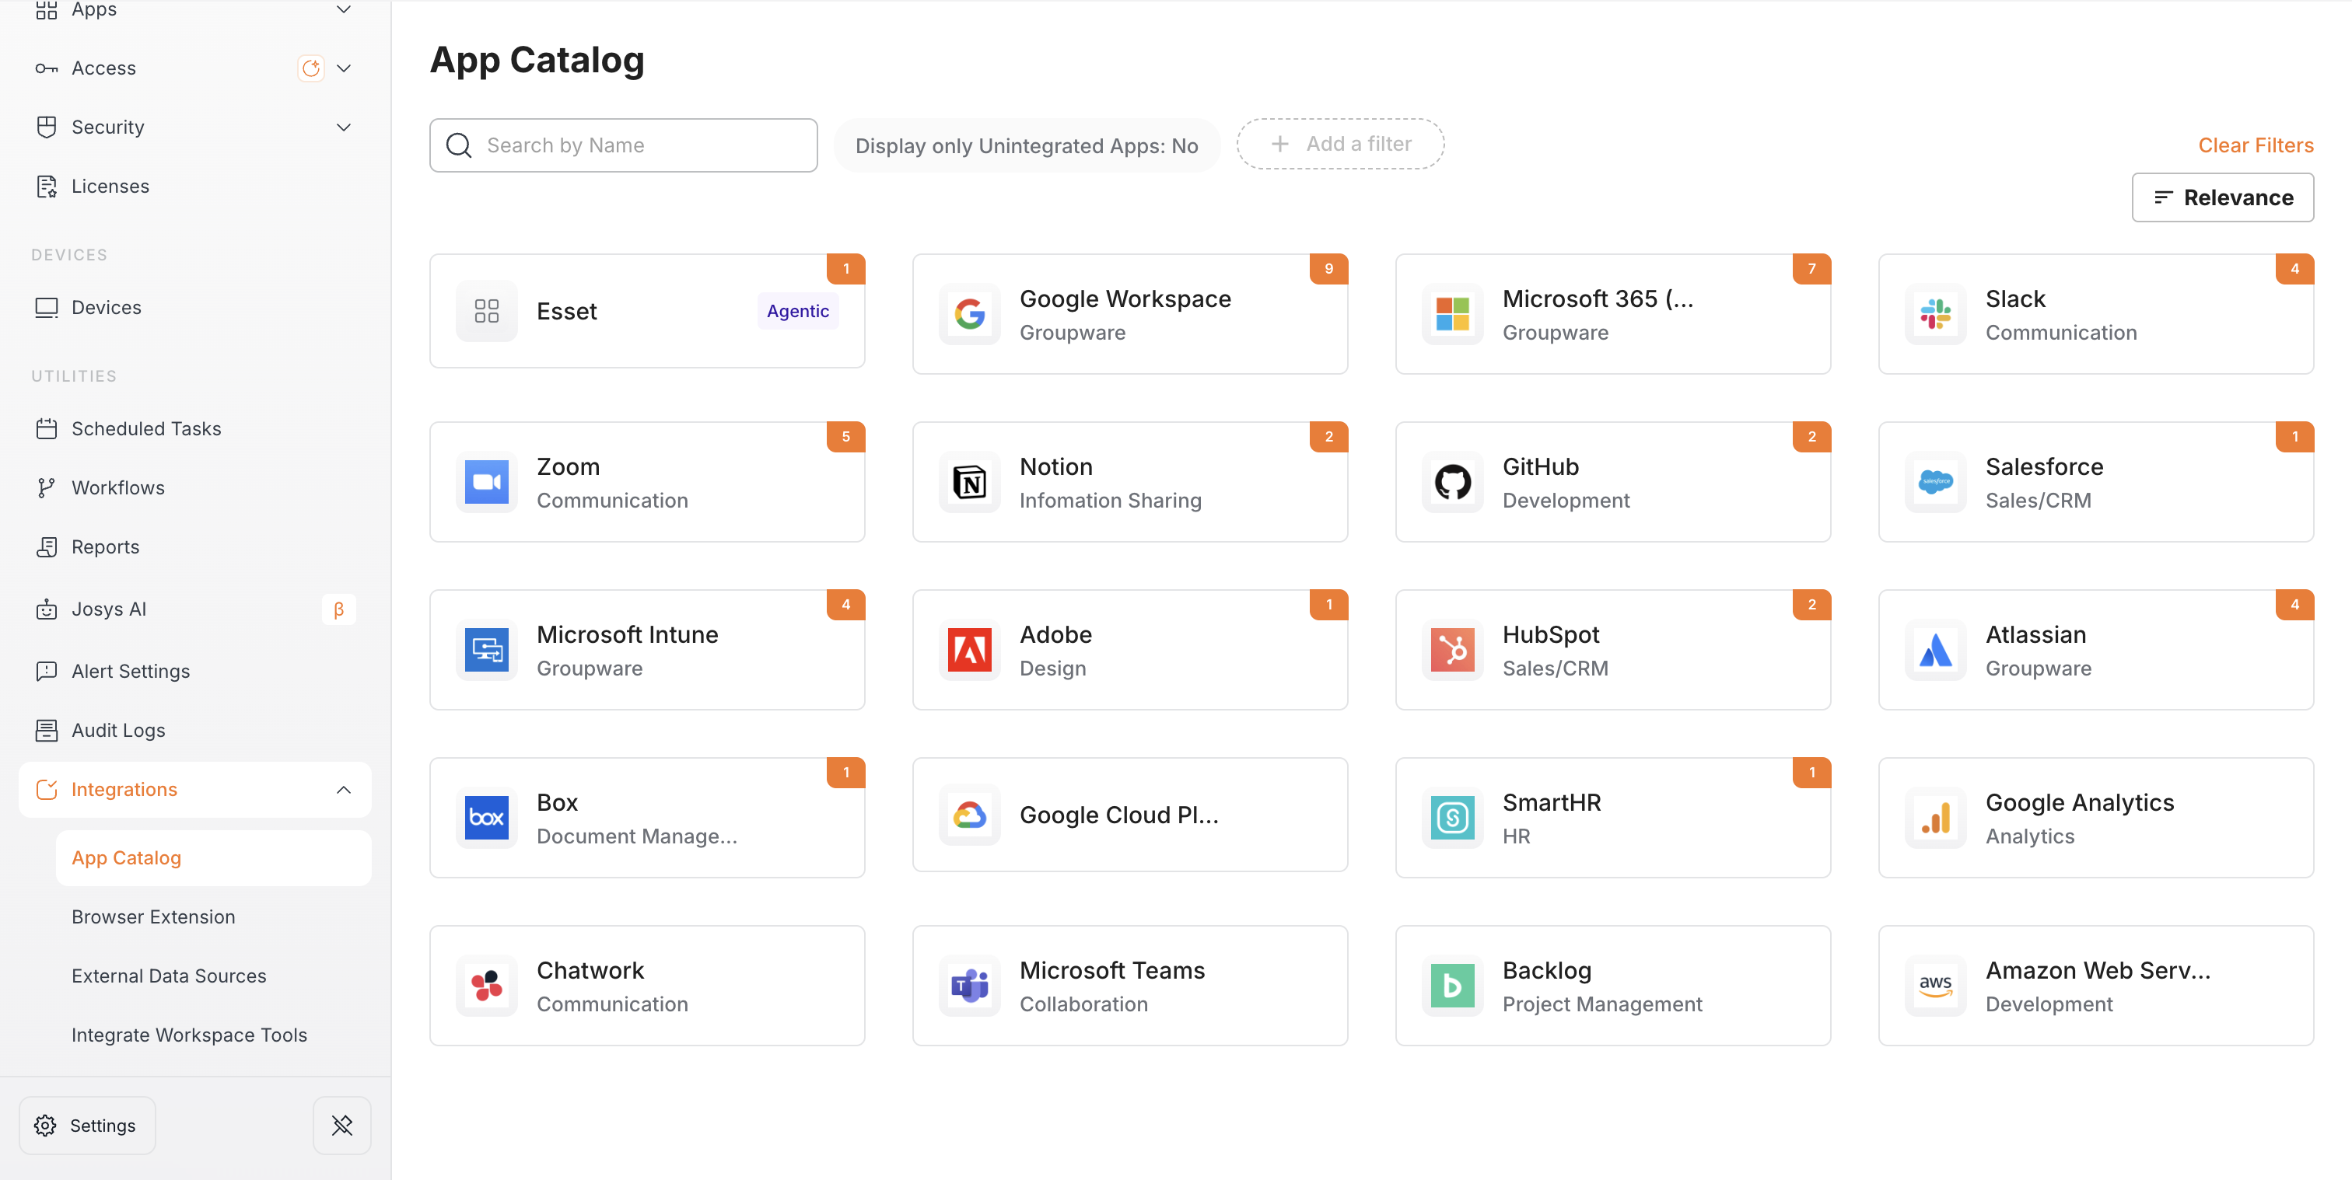Image resolution: width=2352 pixels, height=1180 pixels.
Task: Expand the Apps sidebar section
Action: tap(345, 9)
